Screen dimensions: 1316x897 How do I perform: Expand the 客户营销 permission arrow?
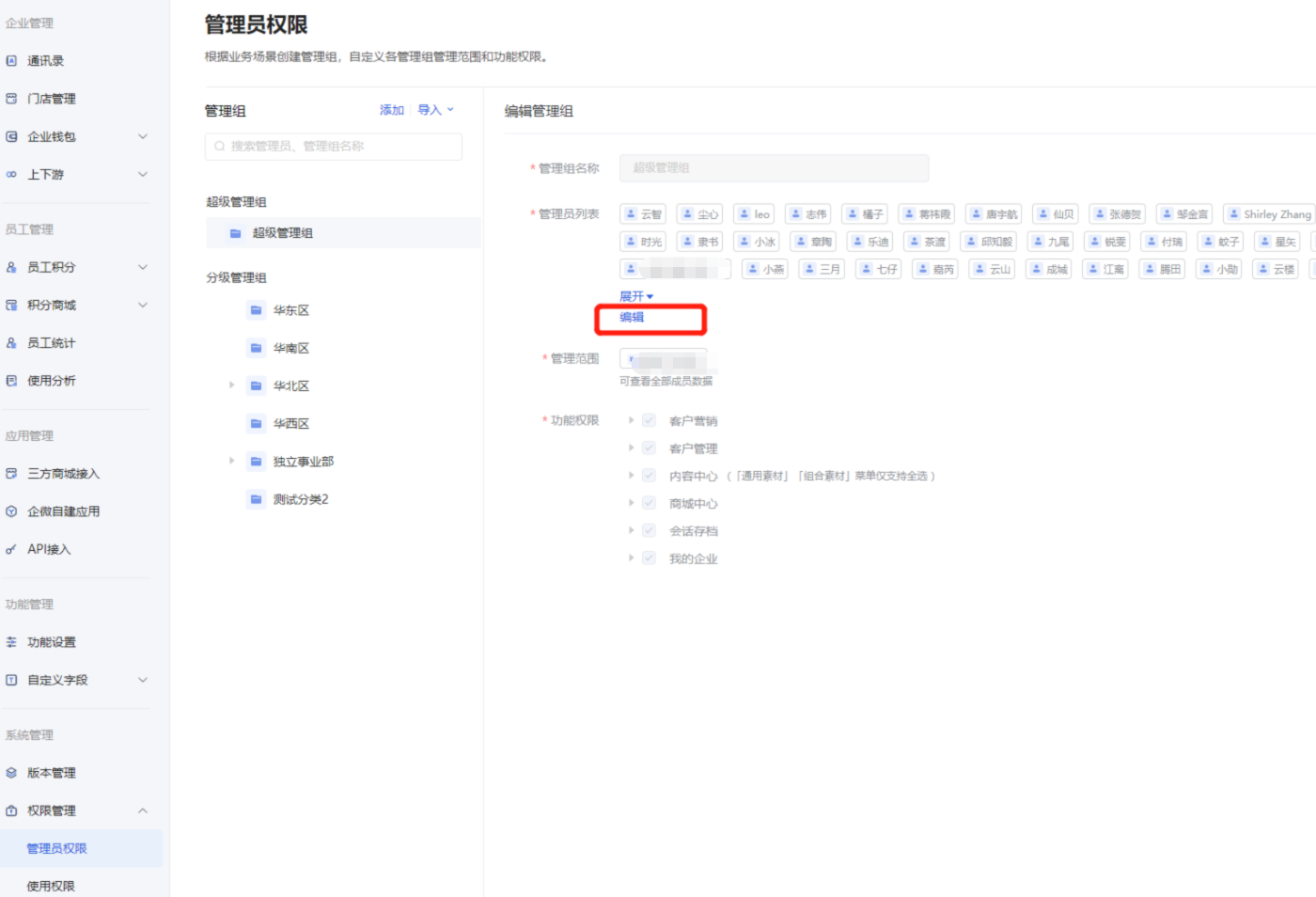click(x=631, y=420)
